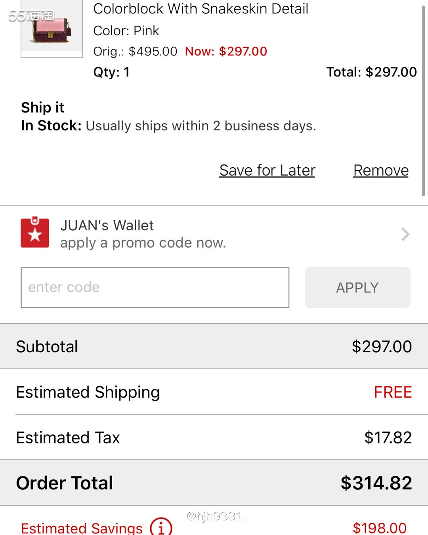Tap the Ship it heading

pyautogui.click(x=42, y=107)
